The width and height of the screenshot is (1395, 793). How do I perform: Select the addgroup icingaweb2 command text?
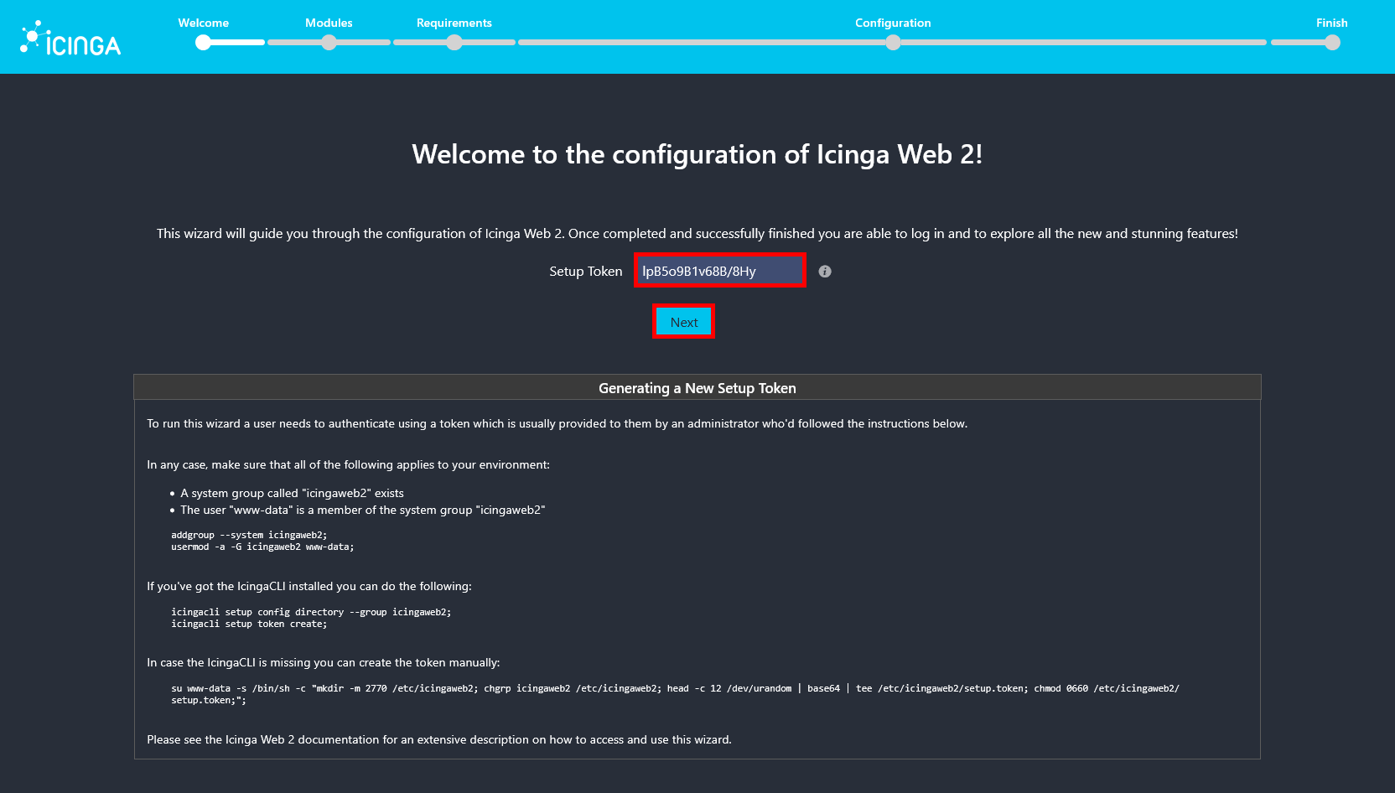pyautogui.click(x=248, y=534)
